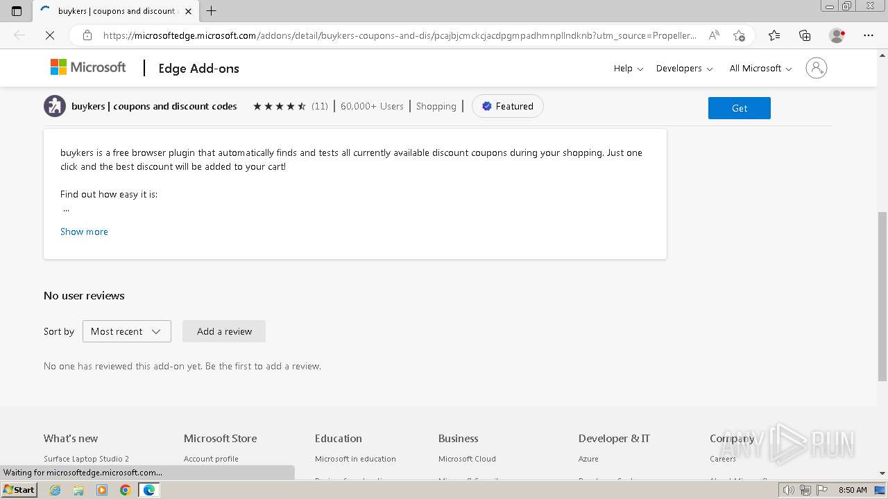Viewport: 888px width, 499px height.
Task: Click the Sign in account icon
Action: [817, 68]
